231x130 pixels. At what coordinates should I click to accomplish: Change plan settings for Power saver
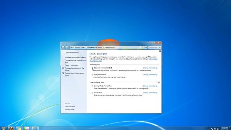pos(150,93)
